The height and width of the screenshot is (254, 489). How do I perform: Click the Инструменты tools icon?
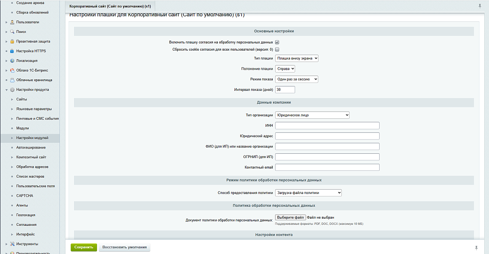[12, 244]
